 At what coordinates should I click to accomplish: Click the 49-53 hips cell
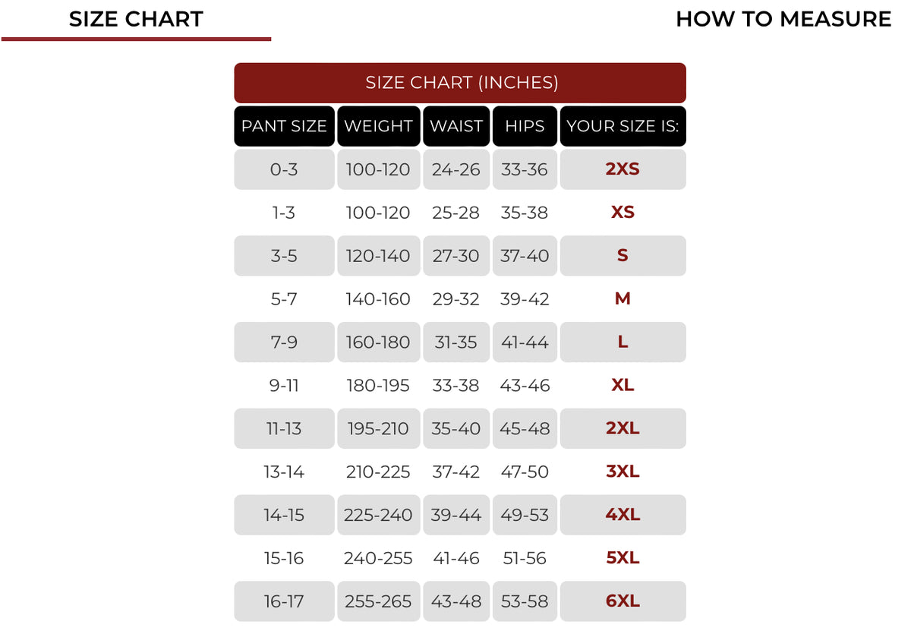click(525, 516)
